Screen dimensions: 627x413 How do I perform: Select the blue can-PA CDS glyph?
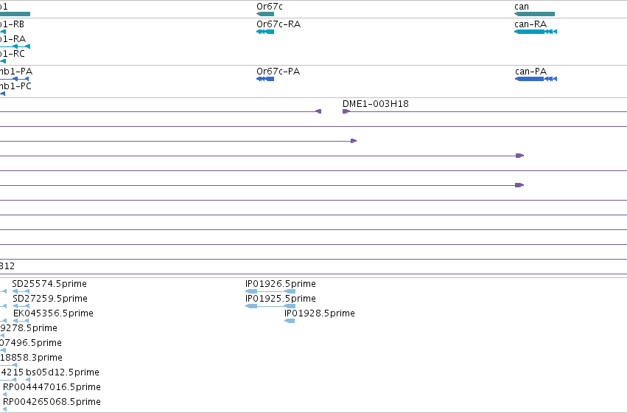(x=536, y=79)
